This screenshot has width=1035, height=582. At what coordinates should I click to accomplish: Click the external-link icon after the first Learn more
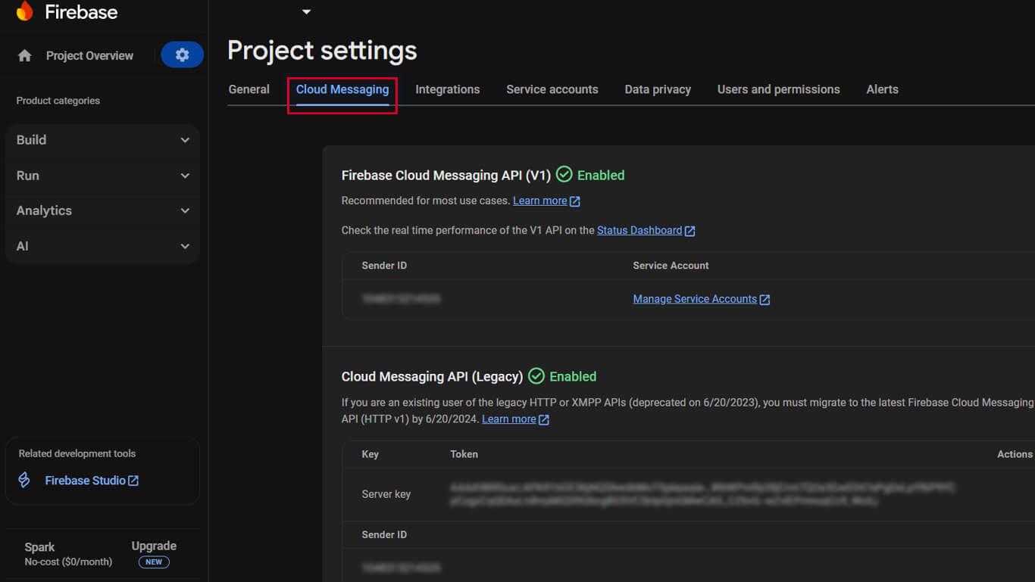574,201
